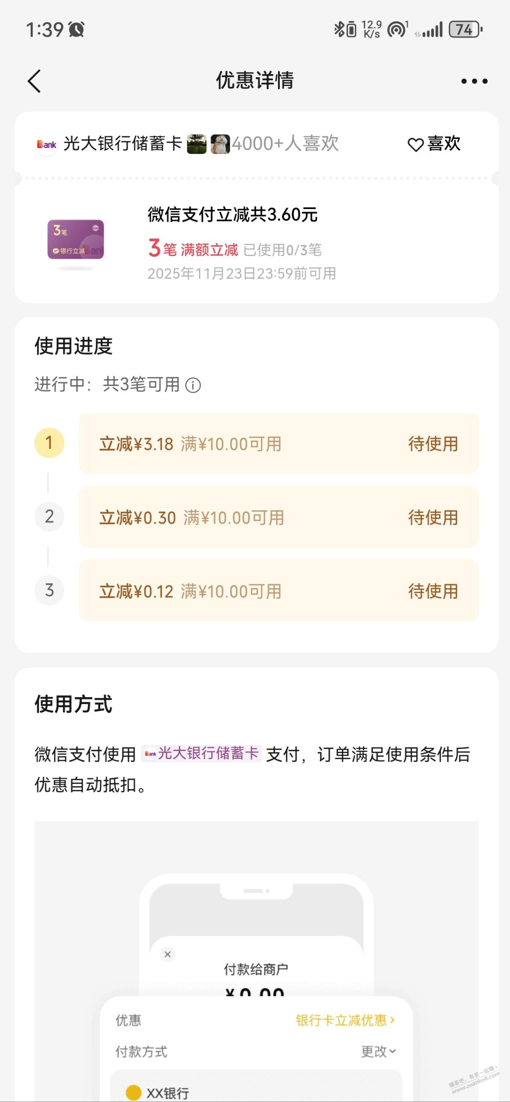Open 银行卡立减优惠 chevron link
This screenshot has width=510, height=1102.
click(345, 1020)
